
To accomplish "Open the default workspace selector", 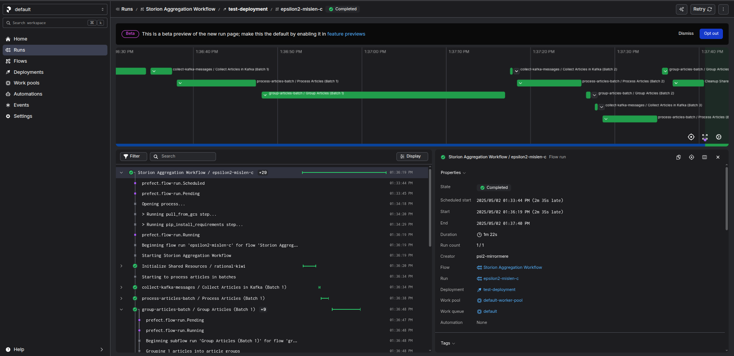I will click(55, 9).
